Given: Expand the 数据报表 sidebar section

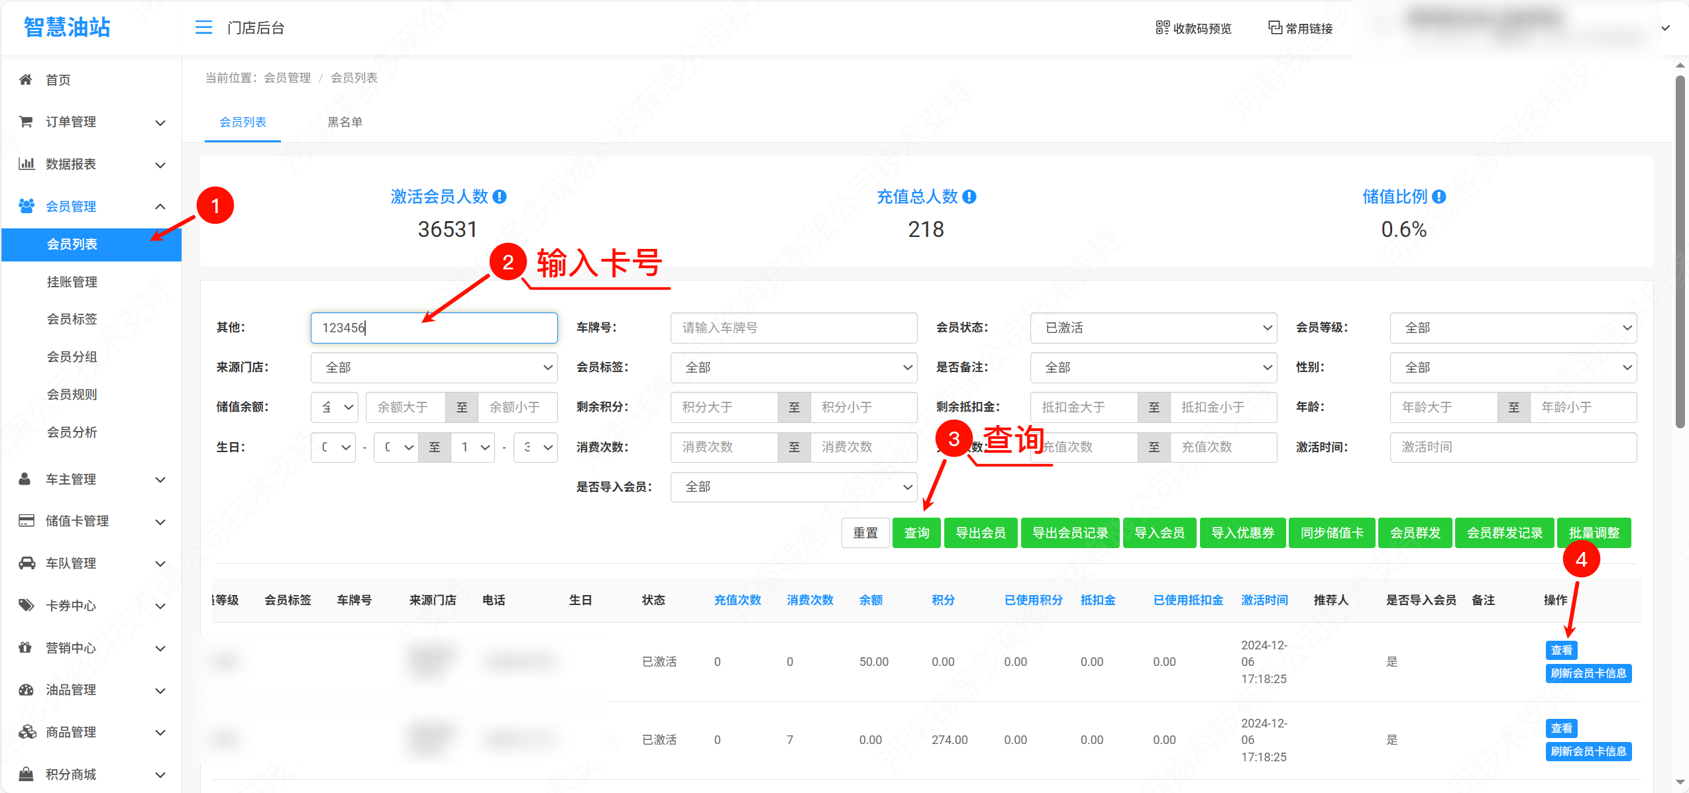Looking at the screenshot, I should [160, 164].
